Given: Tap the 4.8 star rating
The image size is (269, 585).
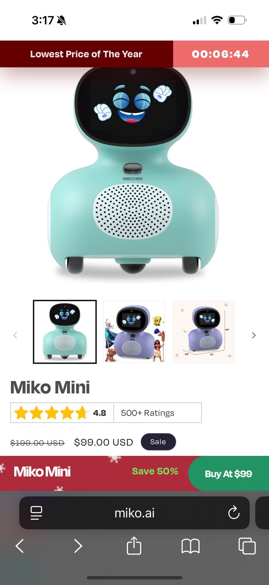Looking at the screenshot, I should [x=61, y=413].
